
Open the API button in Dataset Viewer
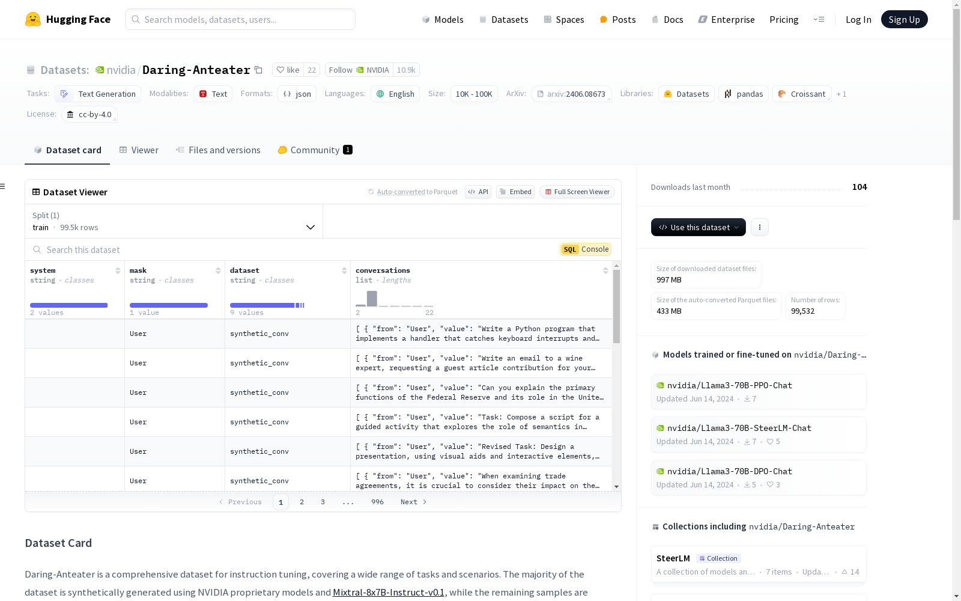pyautogui.click(x=478, y=192)
